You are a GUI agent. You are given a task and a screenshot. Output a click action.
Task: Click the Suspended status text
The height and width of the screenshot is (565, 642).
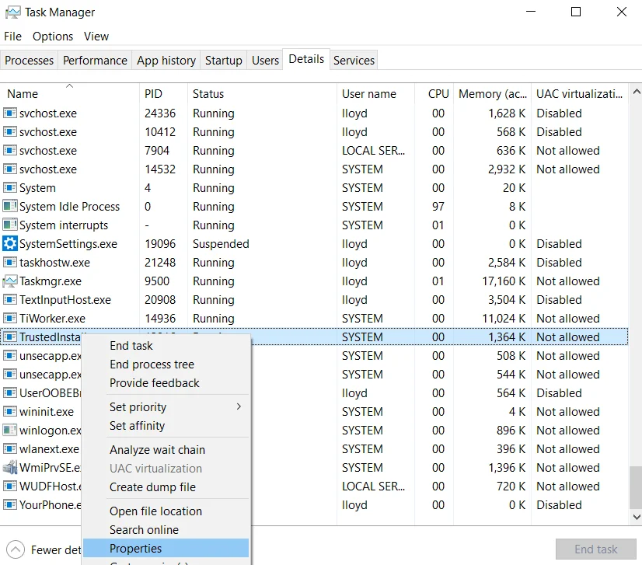click(x=221, y=243)
